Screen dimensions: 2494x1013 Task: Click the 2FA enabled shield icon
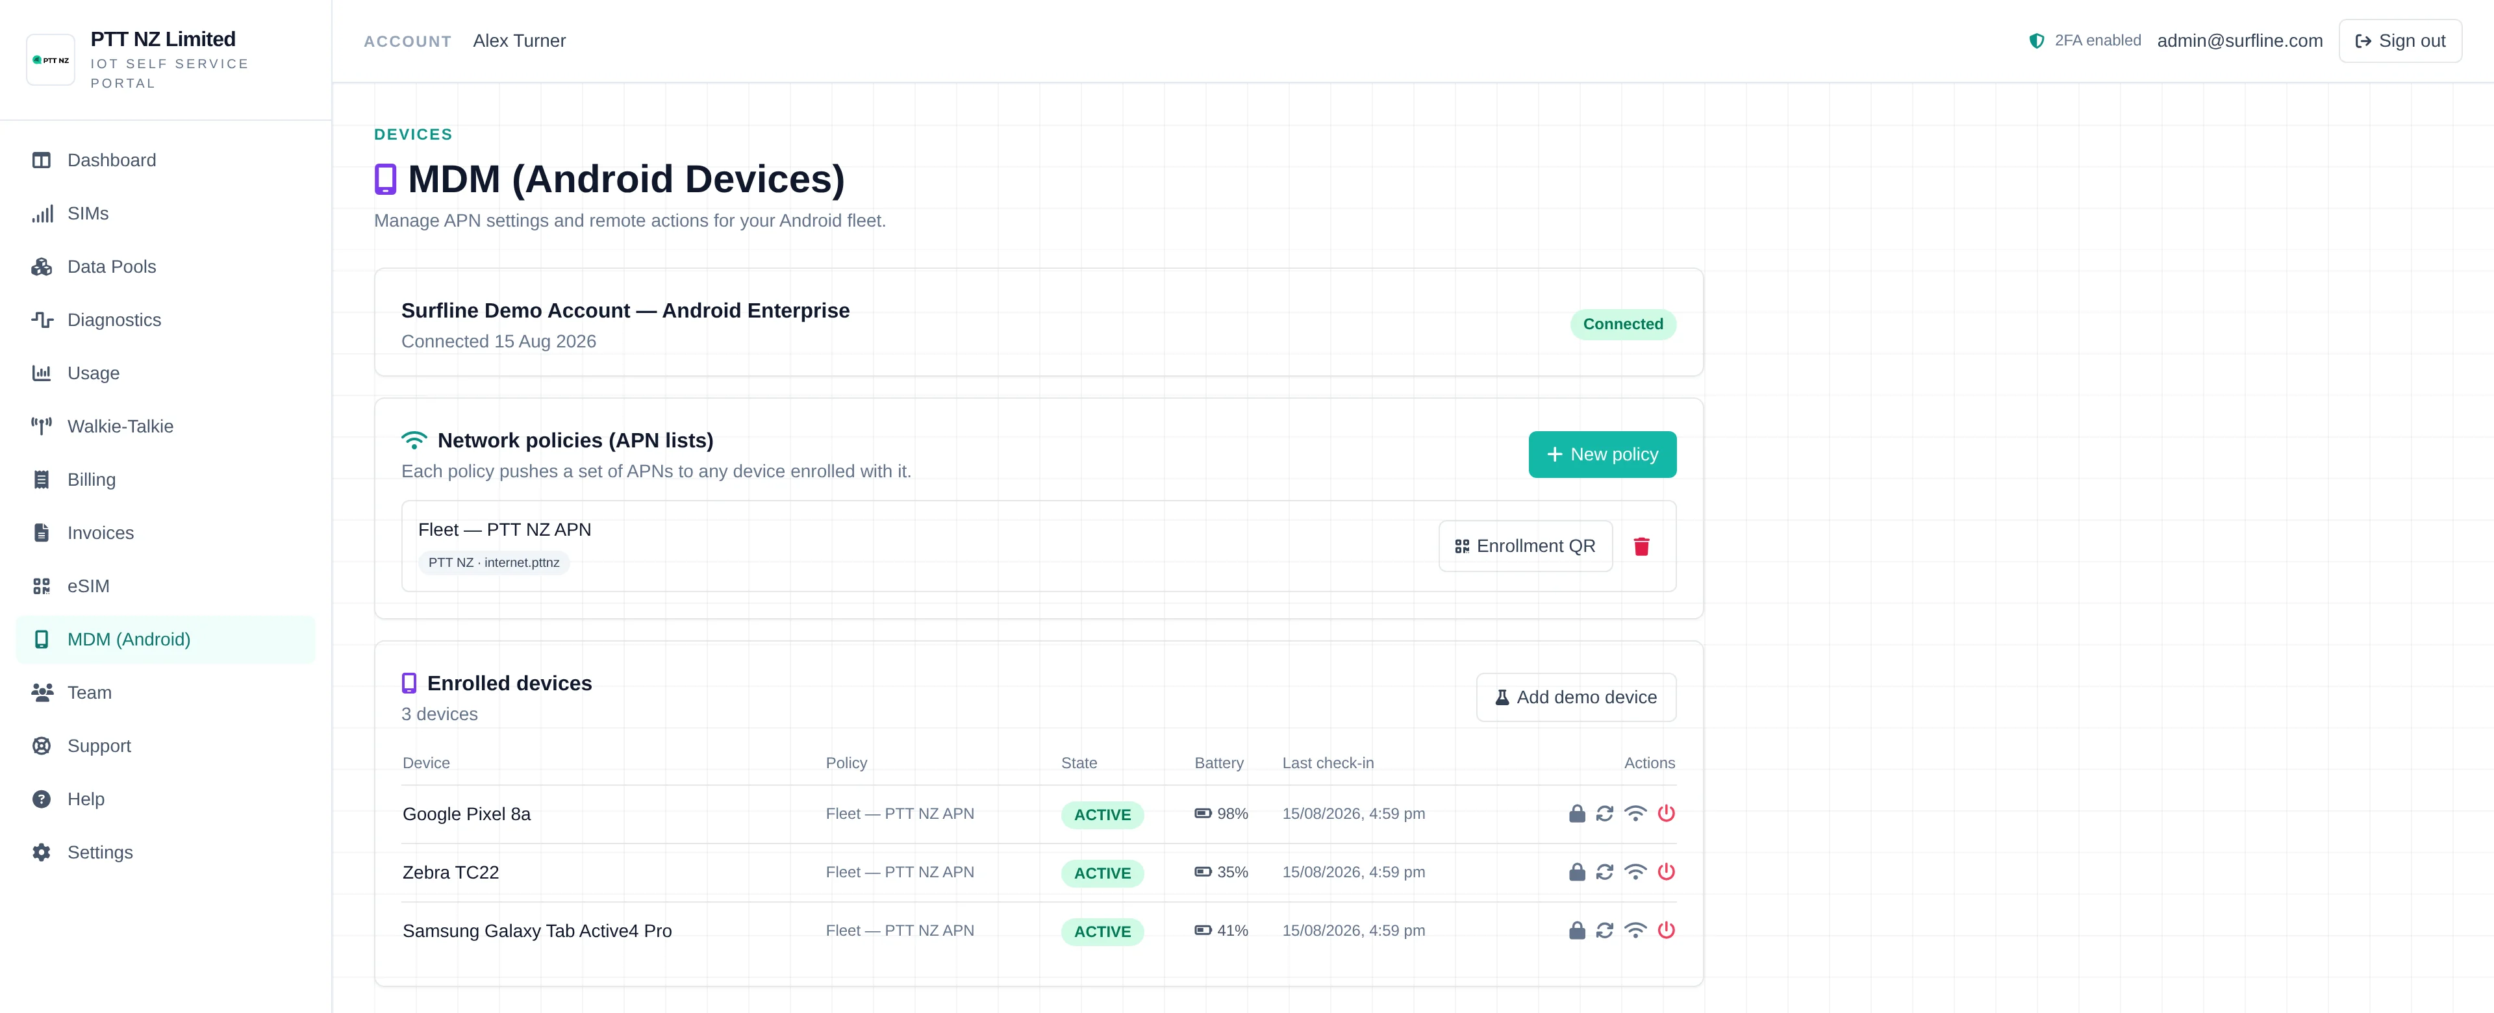click(x=2037, y=41)
